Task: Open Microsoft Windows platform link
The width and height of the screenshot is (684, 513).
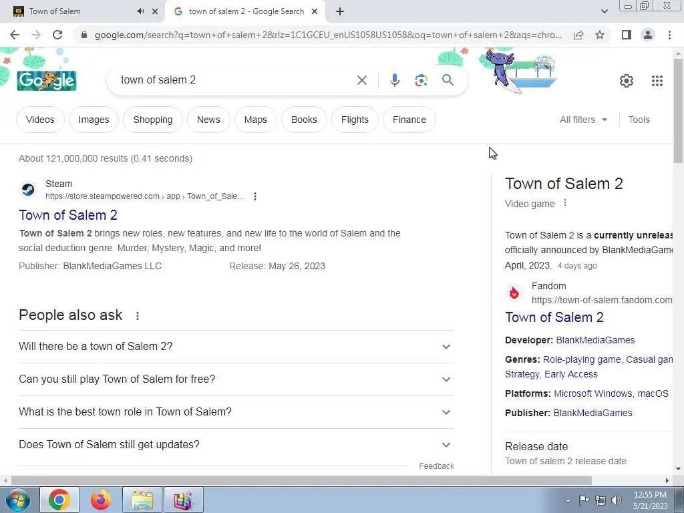Action: (593, 393)
